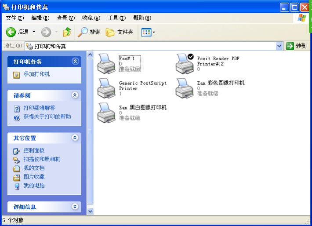Expand the 详细信息 panel
This screenshot has height=226, width=312.
point(75,207)
